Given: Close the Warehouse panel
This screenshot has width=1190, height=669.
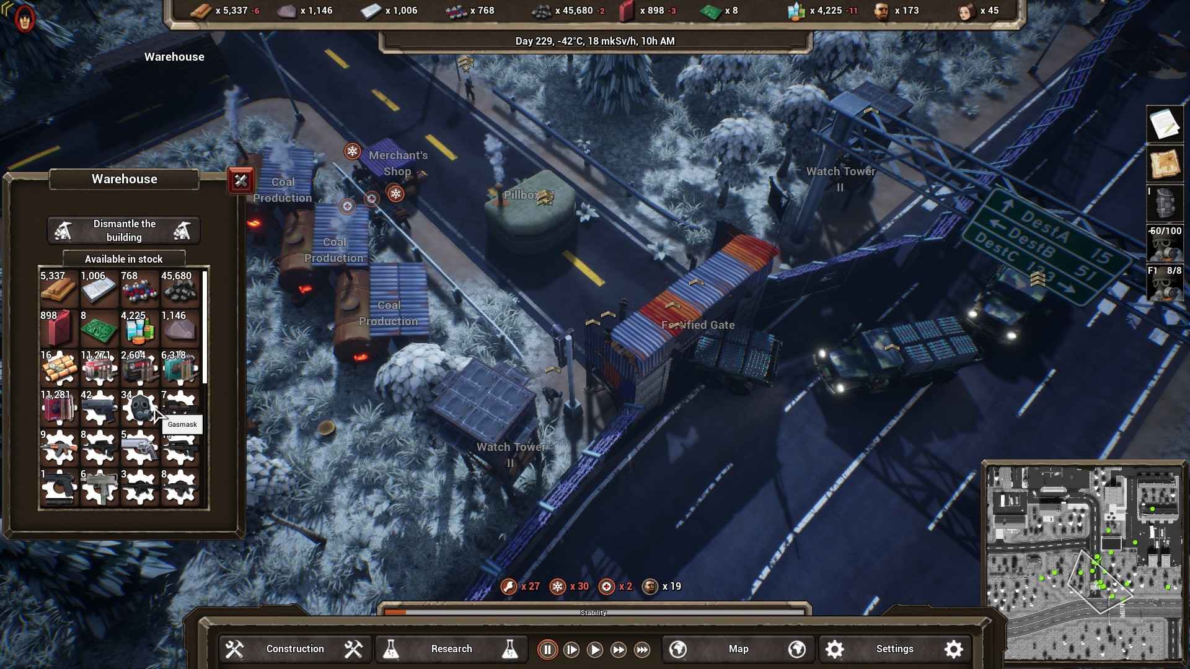Looking at the screenshot, I should (240, 181).
